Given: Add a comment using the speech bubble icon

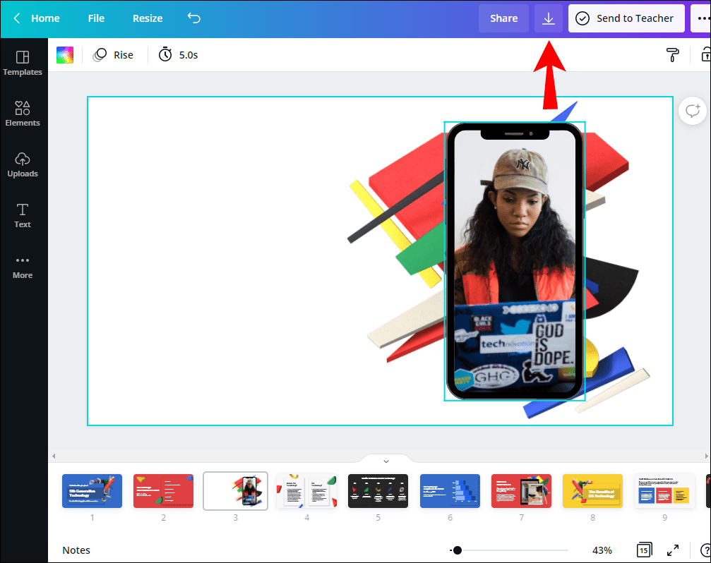Looking at the screenshot, I should point(692,111).
